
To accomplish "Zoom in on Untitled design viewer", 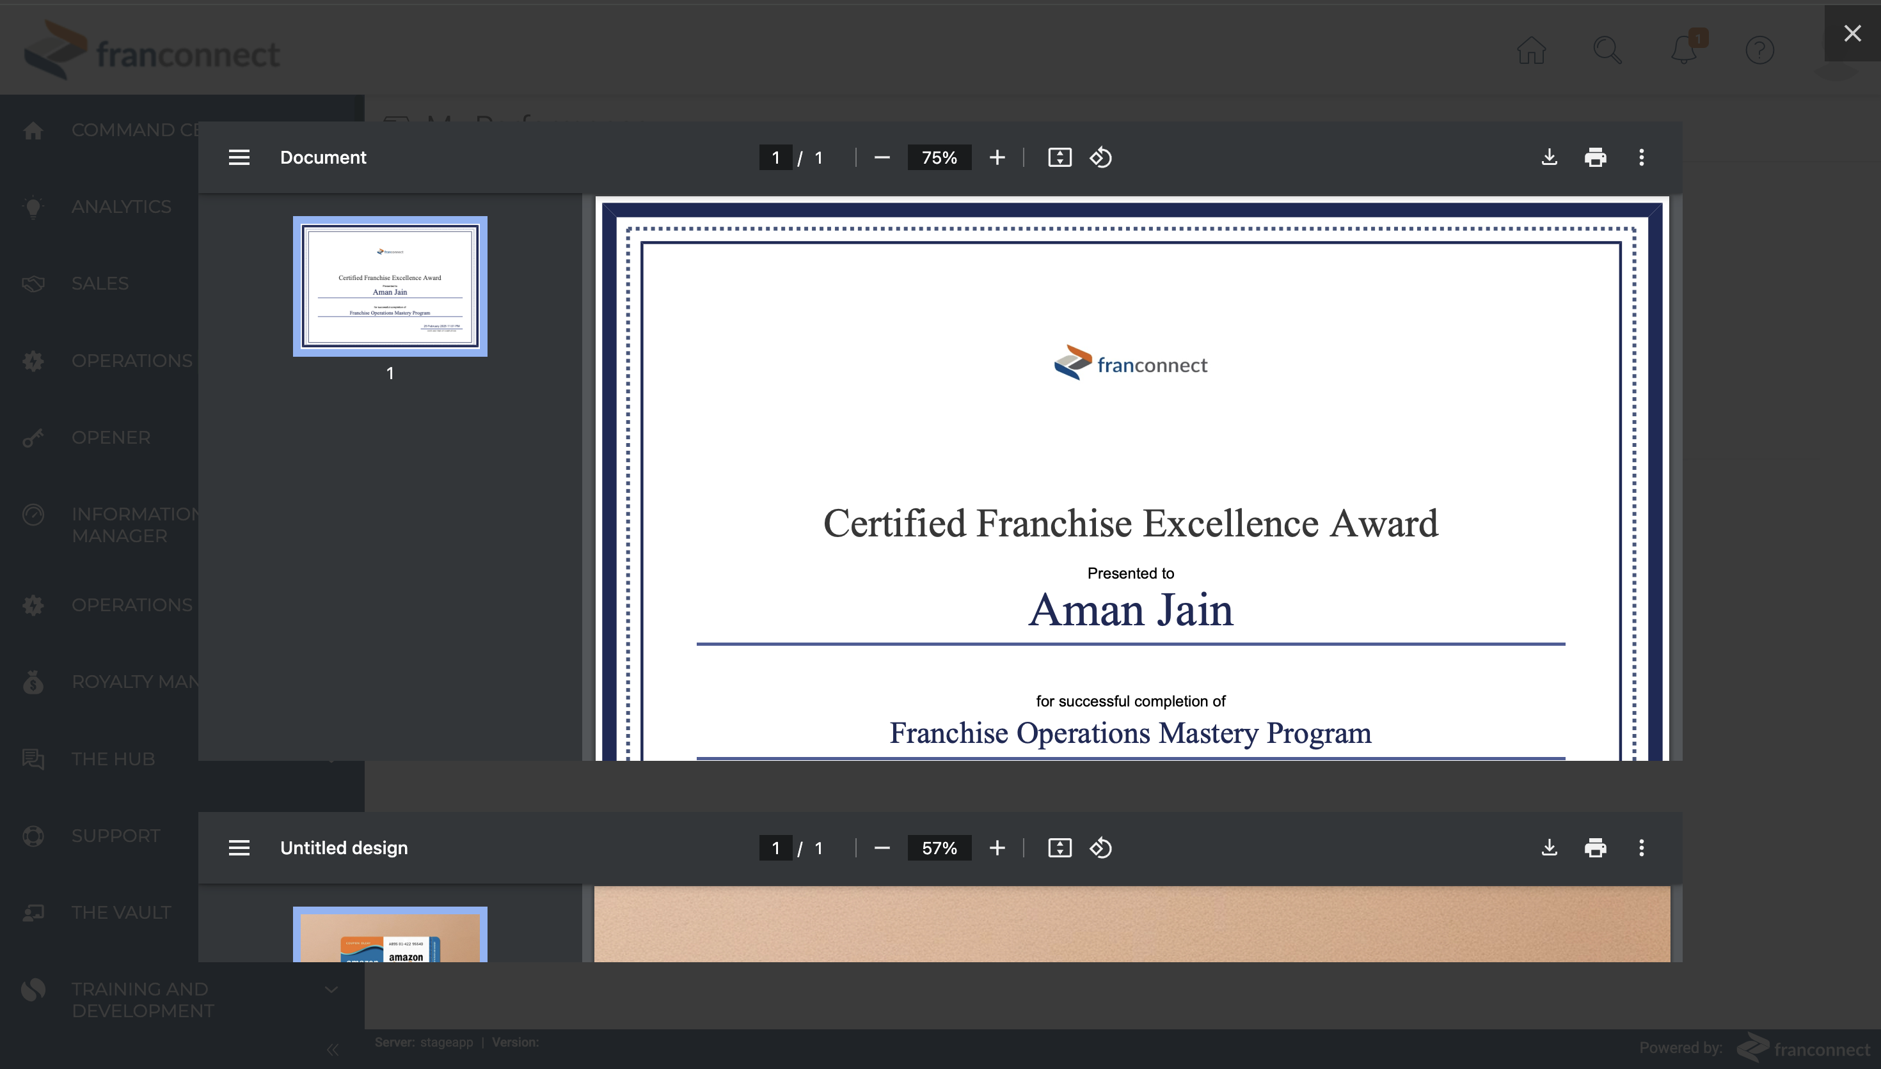I will 997,848.
